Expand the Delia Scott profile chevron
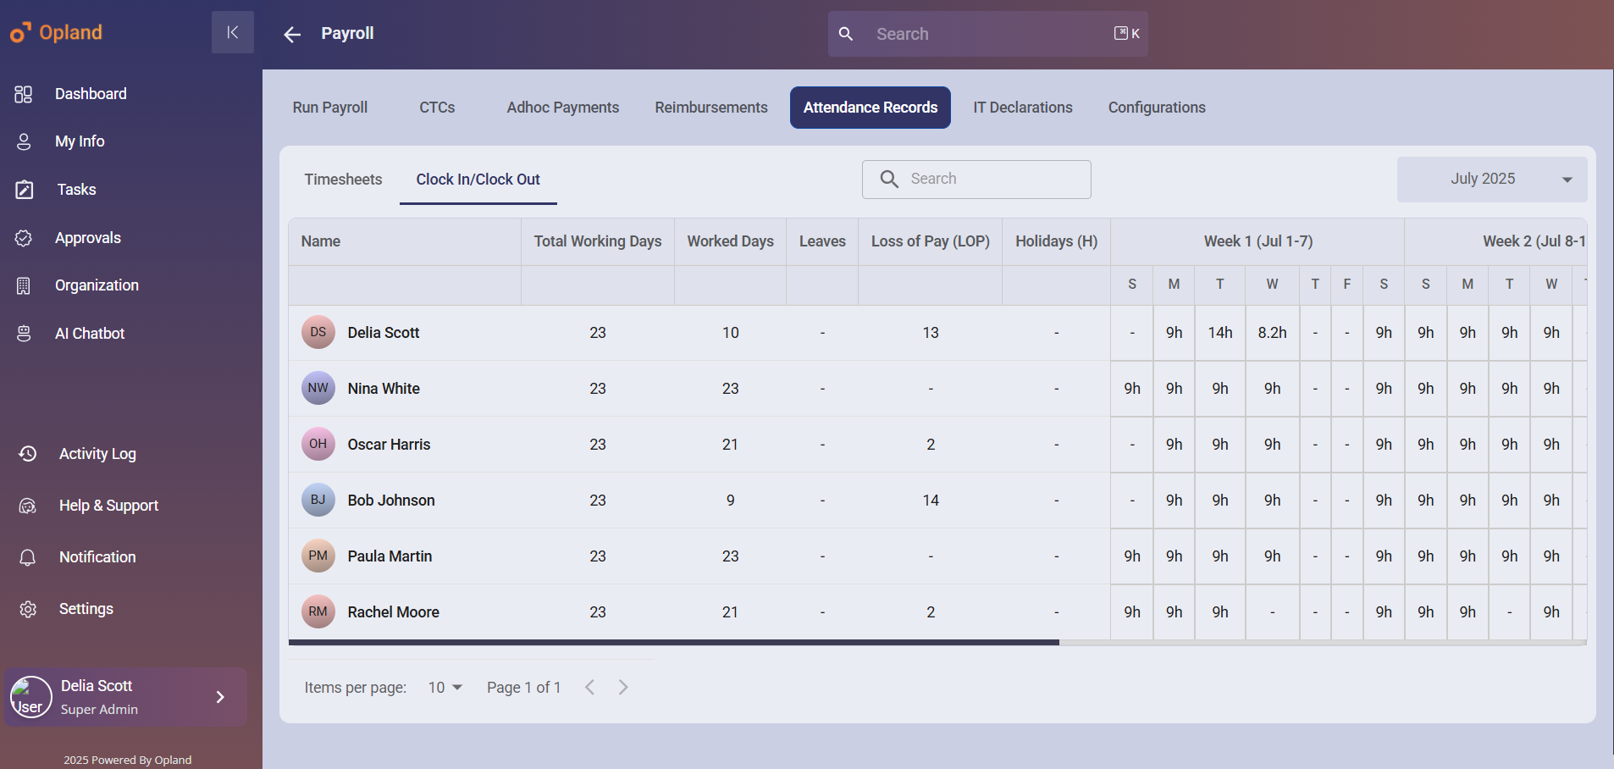This screenshot has height=769, width=1614. 220,697
